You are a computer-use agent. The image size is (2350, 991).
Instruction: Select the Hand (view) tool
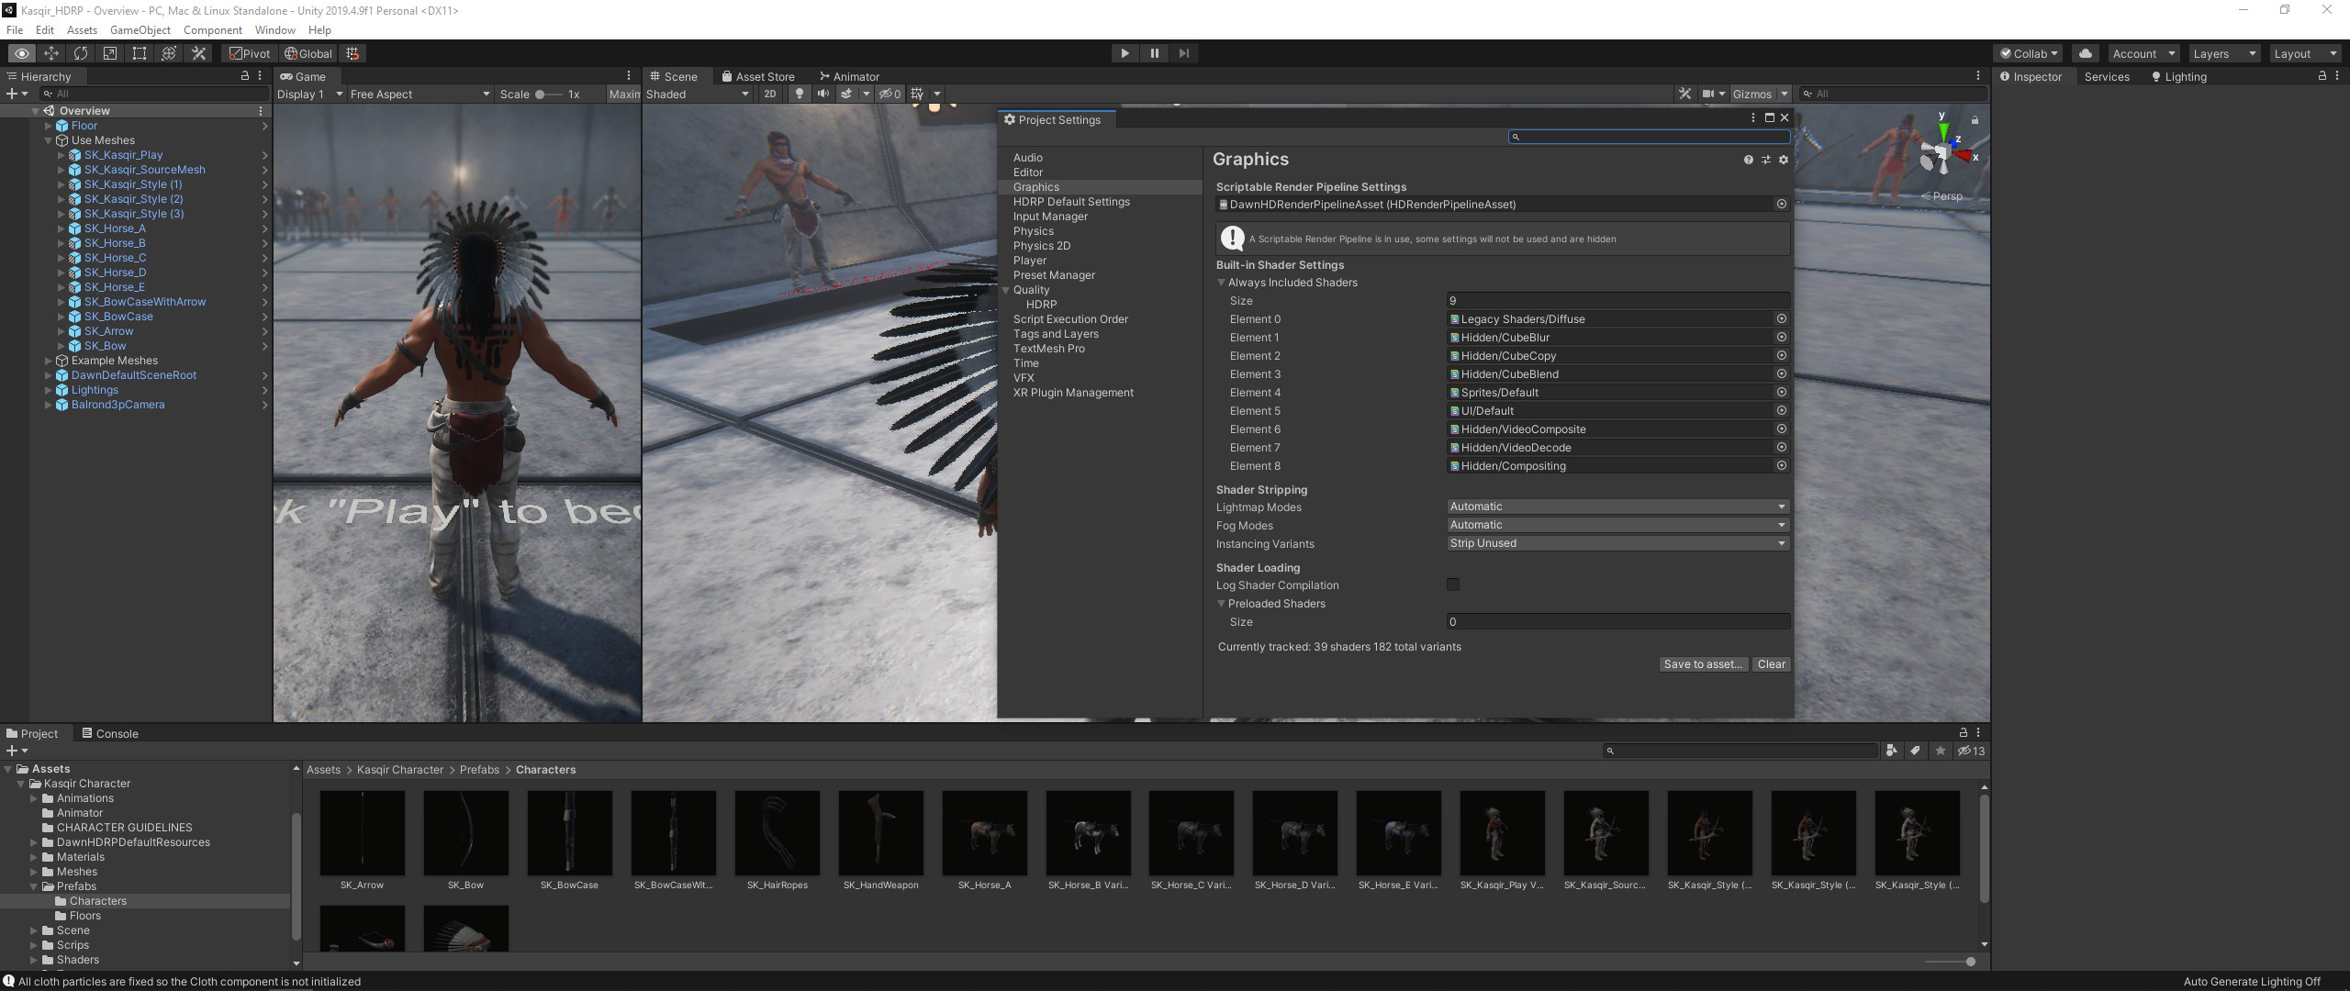(x=22, y=53)
